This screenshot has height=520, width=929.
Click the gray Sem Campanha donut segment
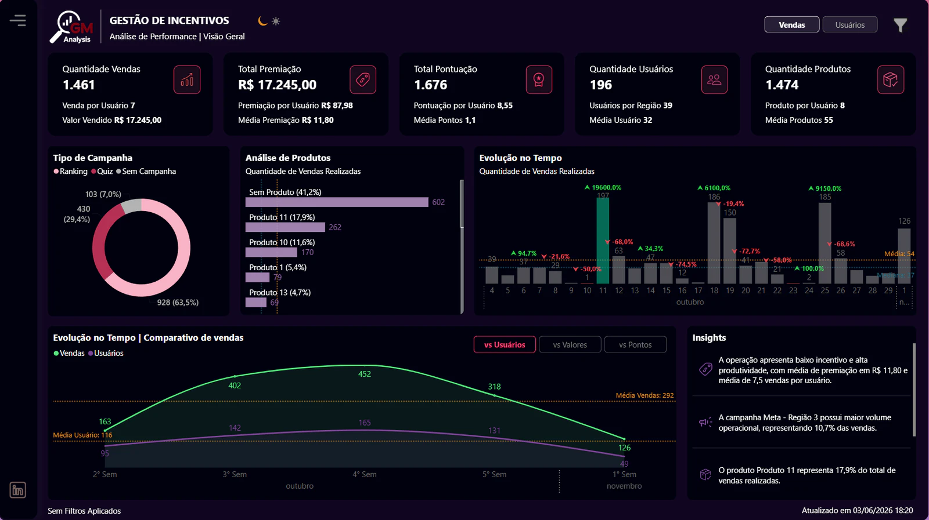point(132,206)
